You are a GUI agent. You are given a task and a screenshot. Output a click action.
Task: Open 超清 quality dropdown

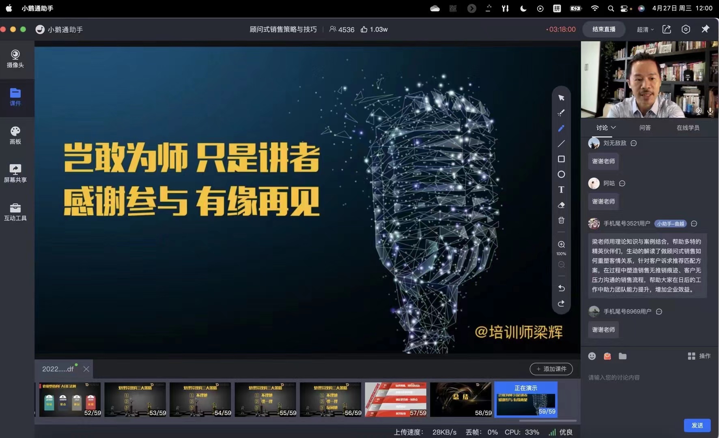[x=645, y=29]
